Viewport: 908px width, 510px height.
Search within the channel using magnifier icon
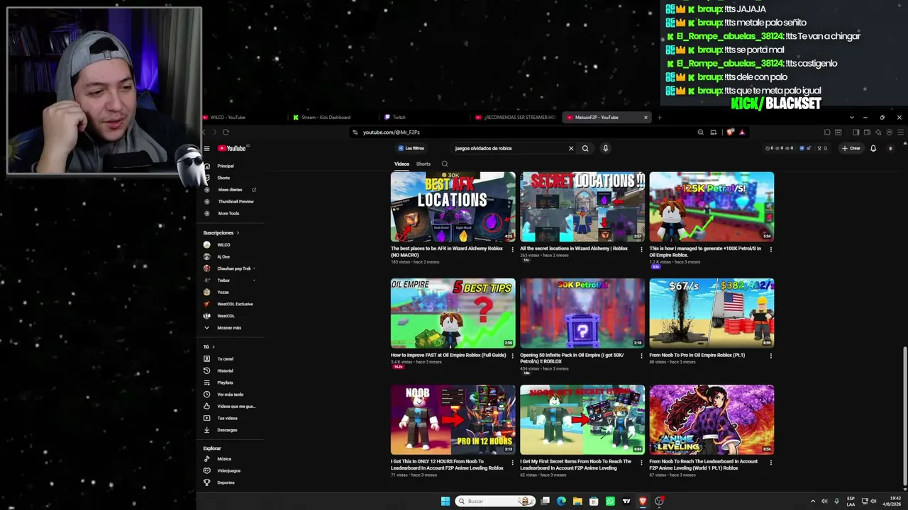click(445, 164)
